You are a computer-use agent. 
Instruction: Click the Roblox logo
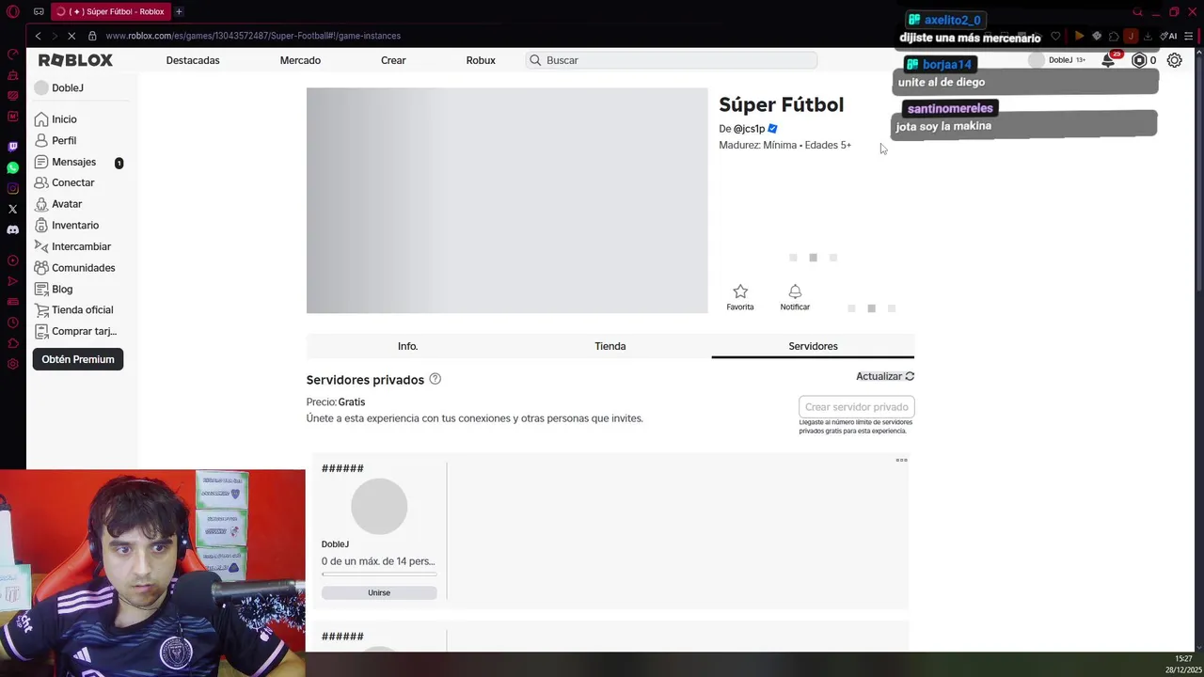(75, 60)
